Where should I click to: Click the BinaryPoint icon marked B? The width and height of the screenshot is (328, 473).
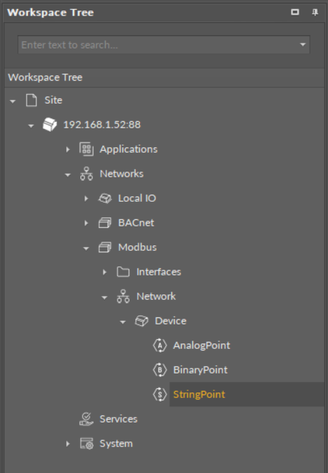point(159,370)
